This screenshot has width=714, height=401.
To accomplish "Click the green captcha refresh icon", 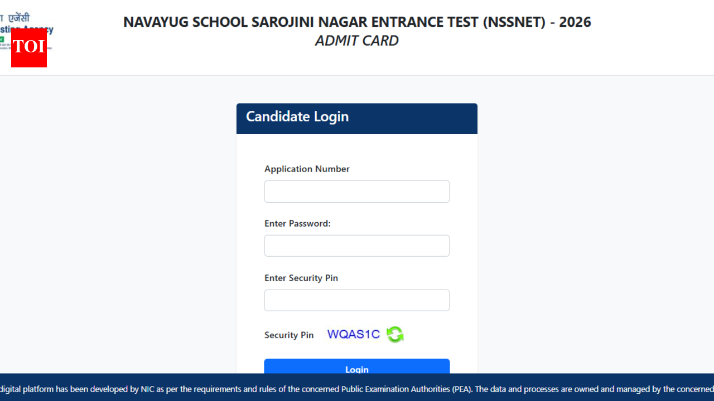I will (395, 334).
